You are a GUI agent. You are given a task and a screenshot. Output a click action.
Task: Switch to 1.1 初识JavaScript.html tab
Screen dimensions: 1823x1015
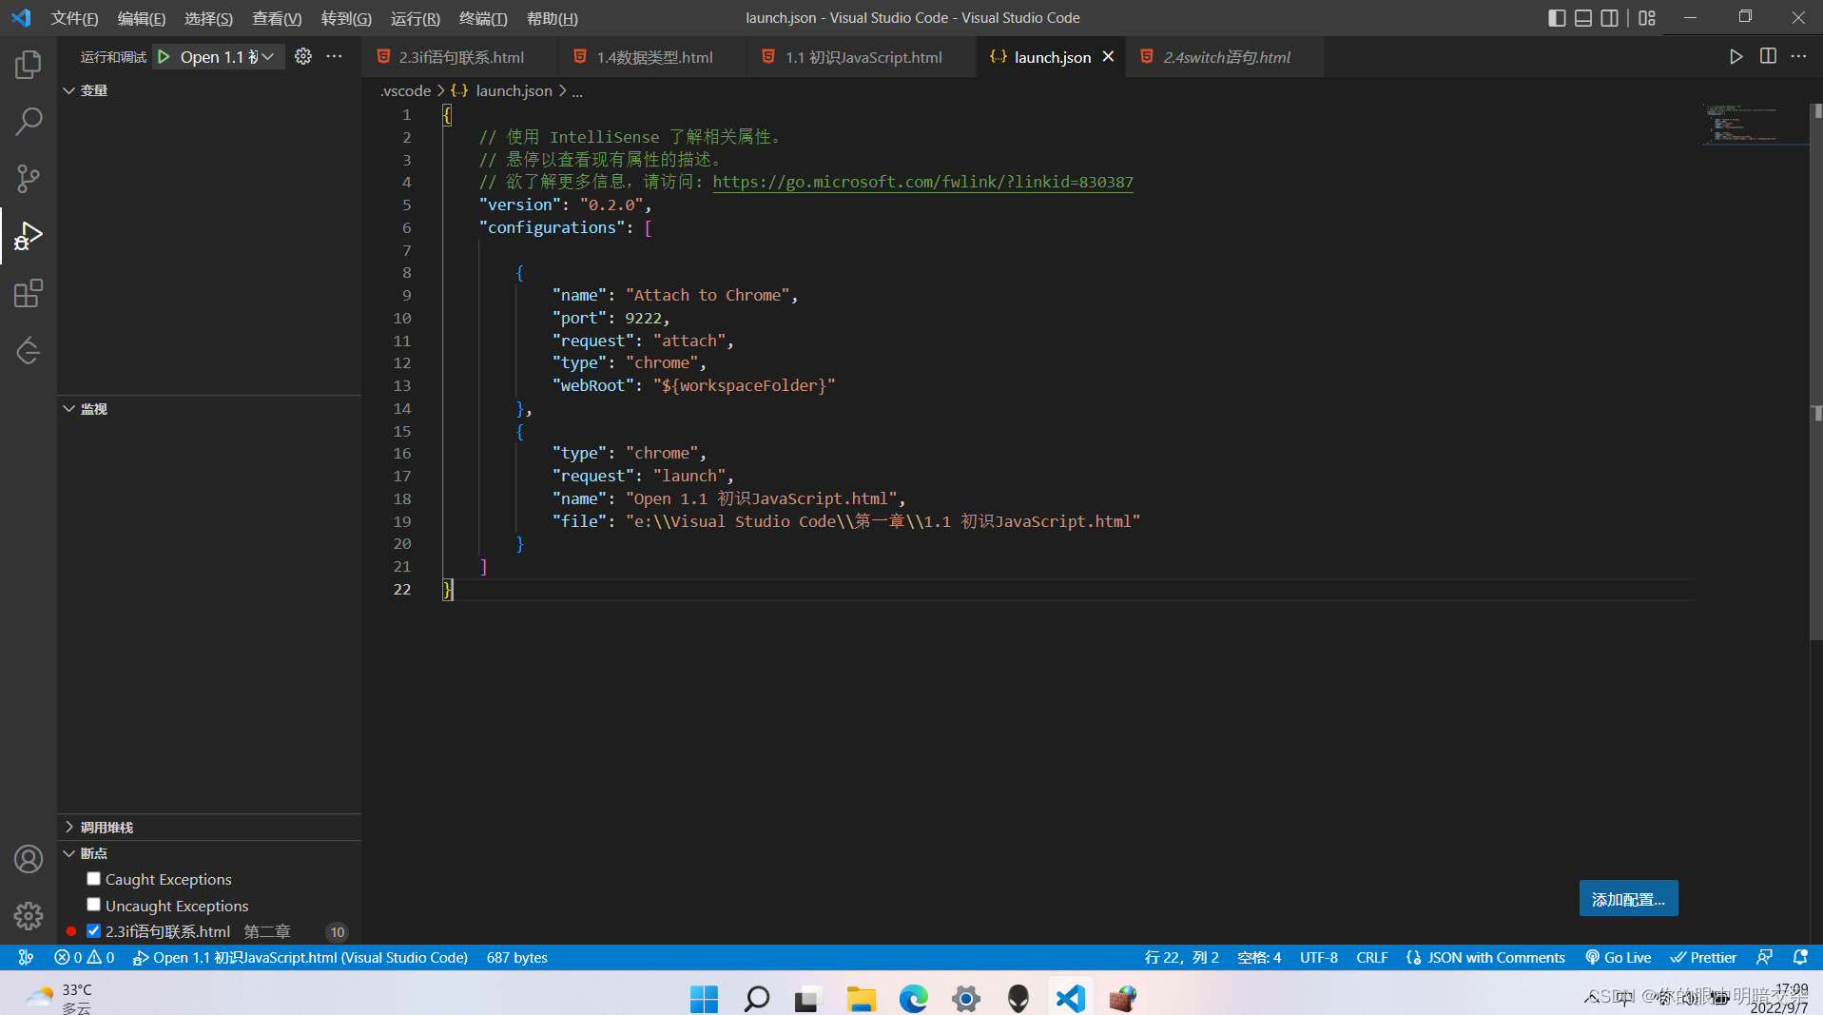[x=863, y=57]
